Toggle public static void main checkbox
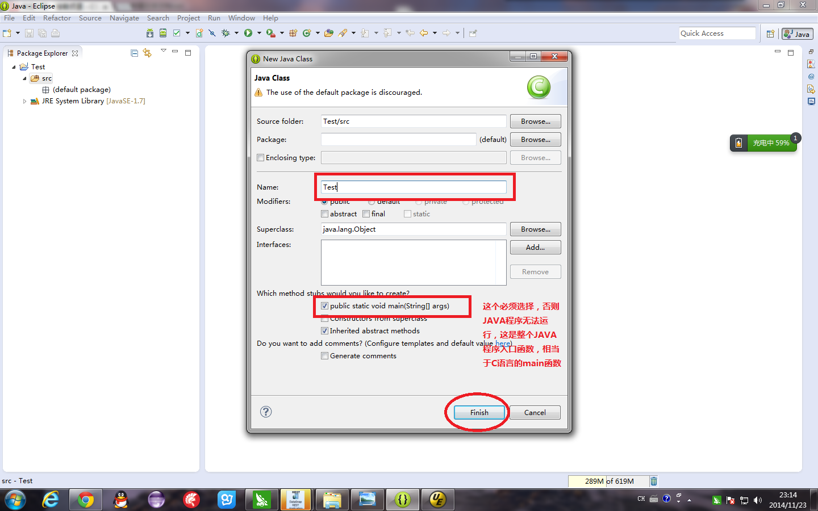Screen dimensions: 818x511 click(x=324, y=306)
